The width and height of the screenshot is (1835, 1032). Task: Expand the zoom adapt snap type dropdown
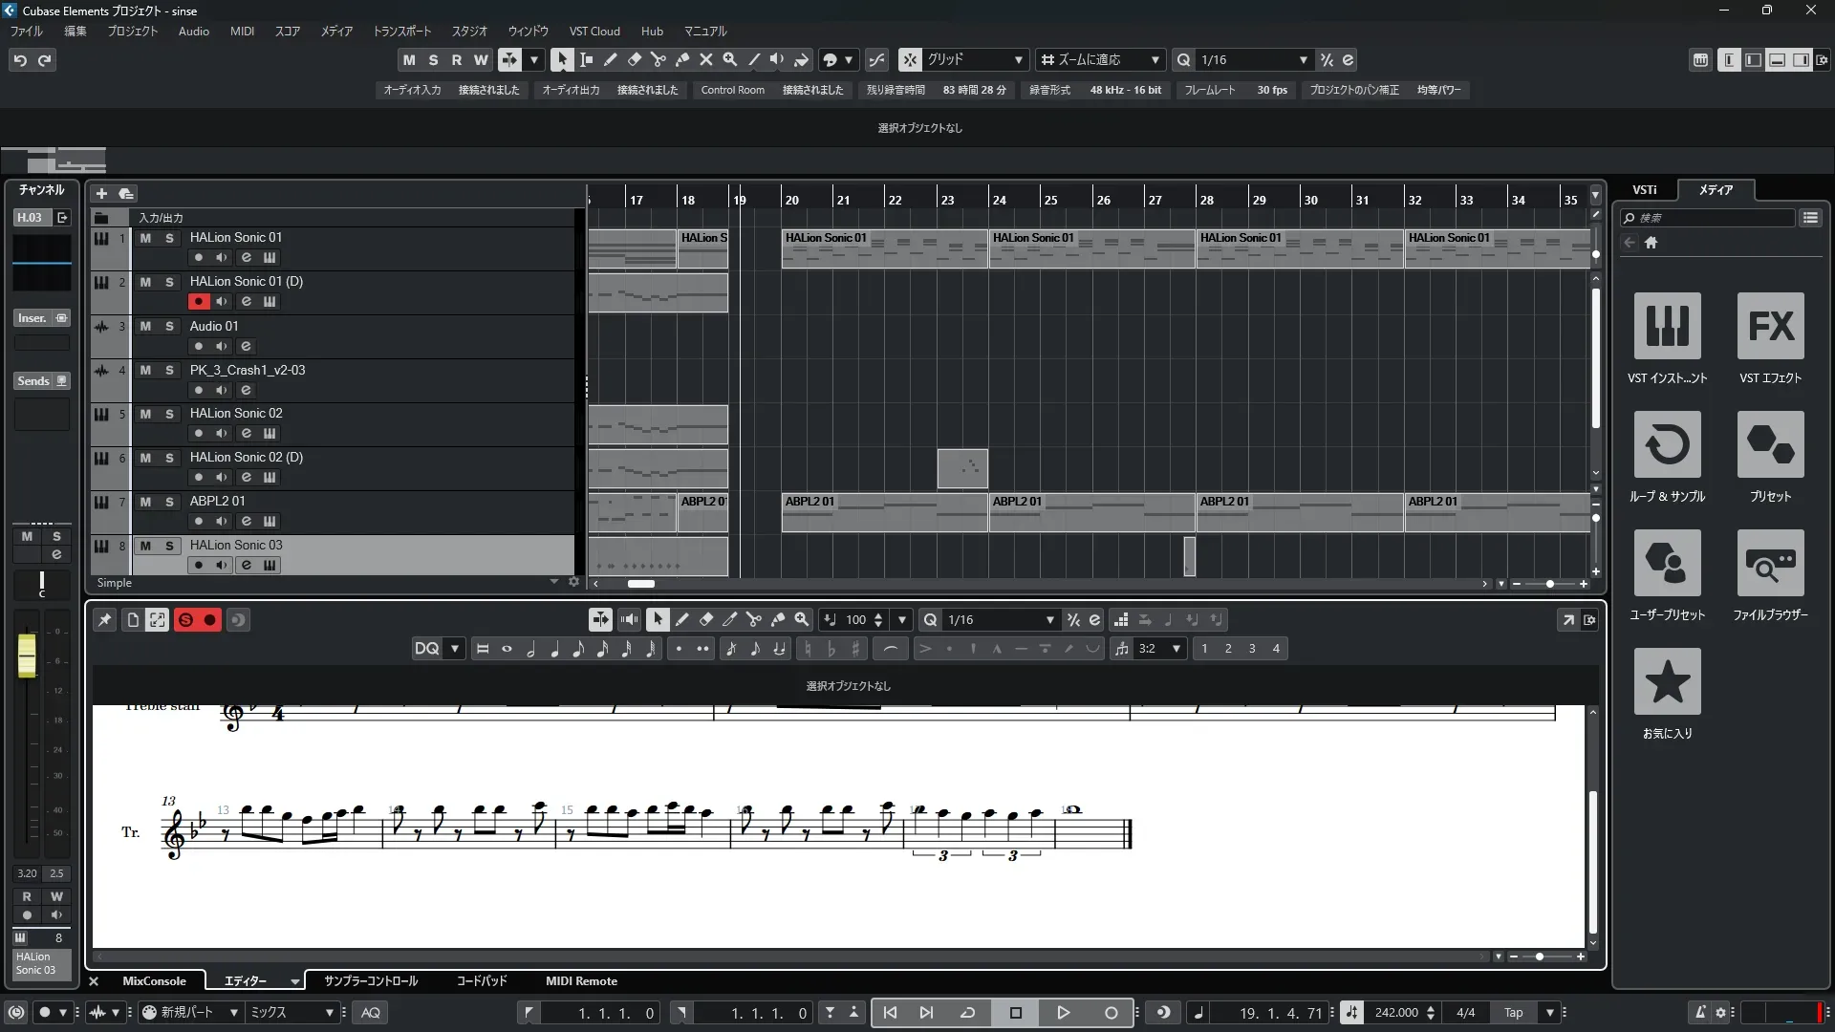click(x=1155, y=59)
